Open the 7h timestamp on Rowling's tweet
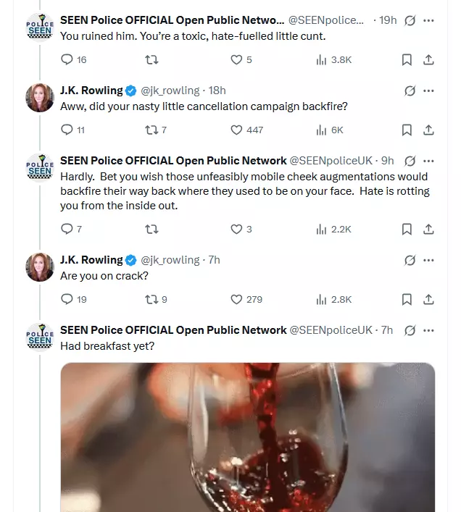Screen dimensions: 461x512 pyautogui.click(x=215, y=260)
